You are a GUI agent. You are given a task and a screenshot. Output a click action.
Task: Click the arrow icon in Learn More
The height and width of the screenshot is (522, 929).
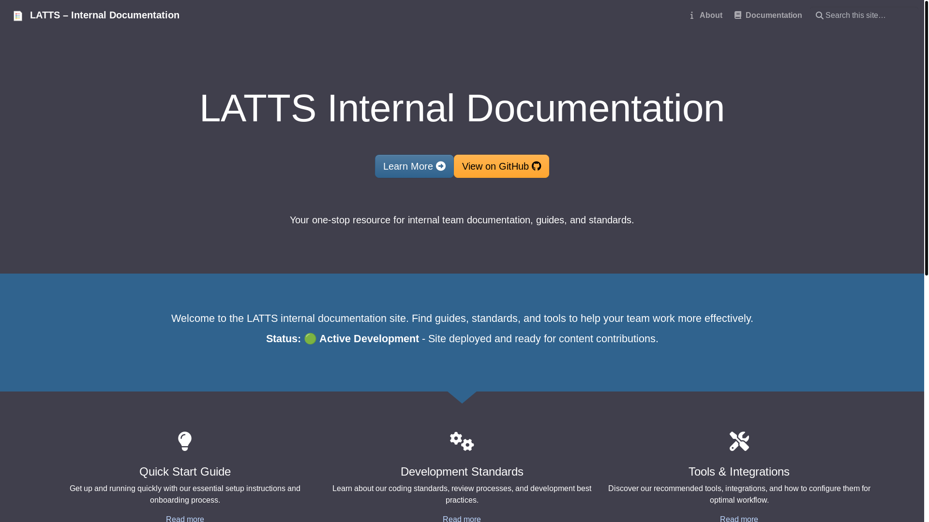pos(441,166)
